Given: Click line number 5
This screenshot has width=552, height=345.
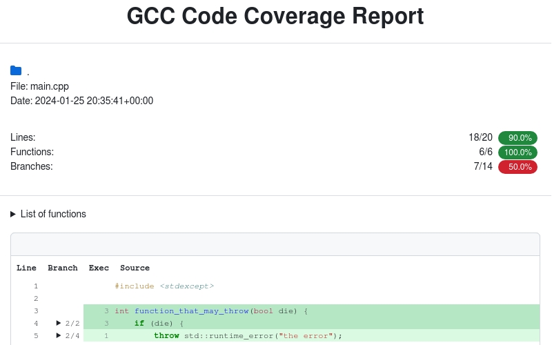Looking at the screenshot, I should click(36, 335).
